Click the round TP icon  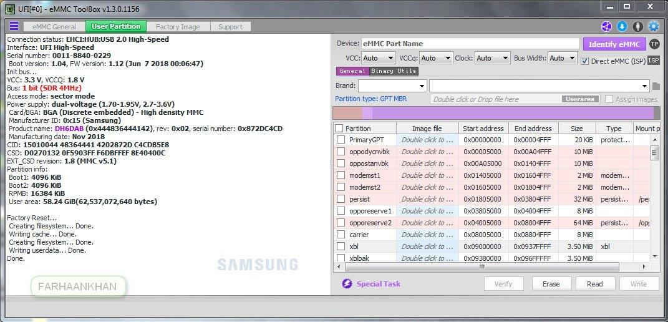(654, 44)
